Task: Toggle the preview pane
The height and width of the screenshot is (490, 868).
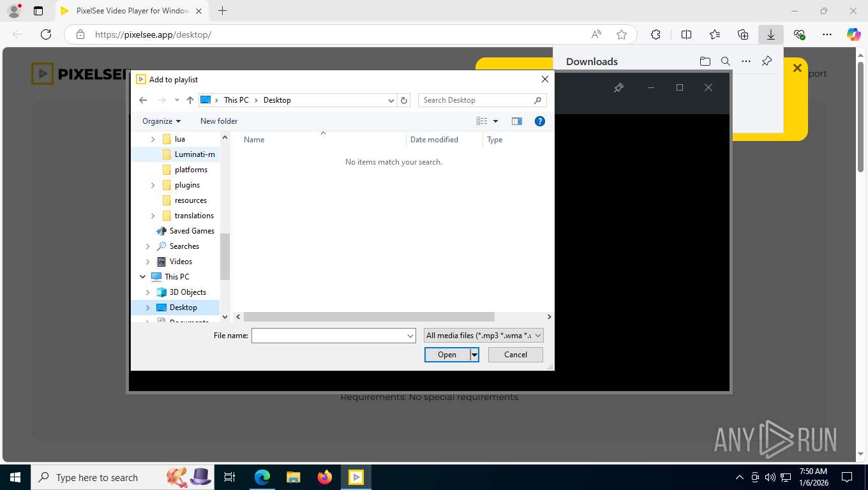Action: tap(517, 121)
